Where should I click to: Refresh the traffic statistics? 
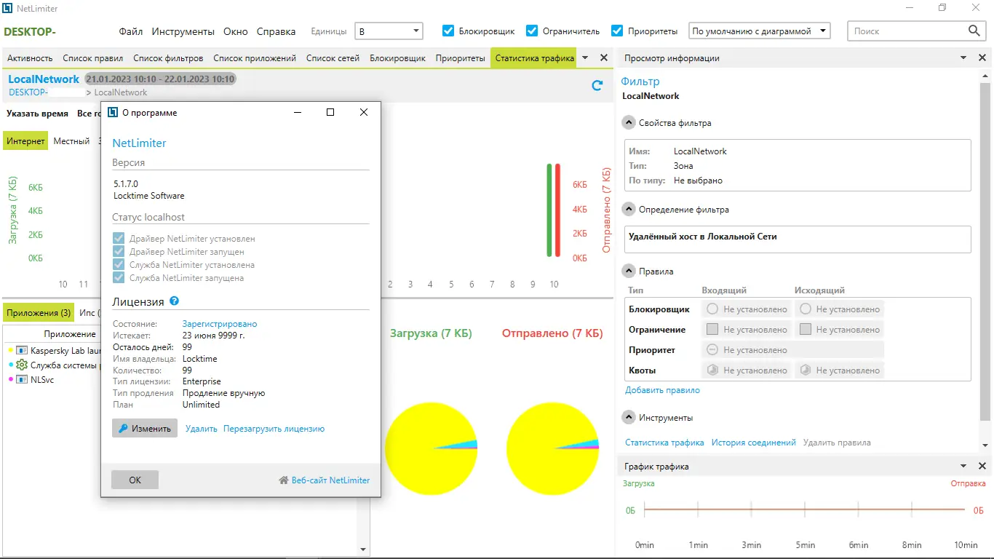click(x=597, y=85)
